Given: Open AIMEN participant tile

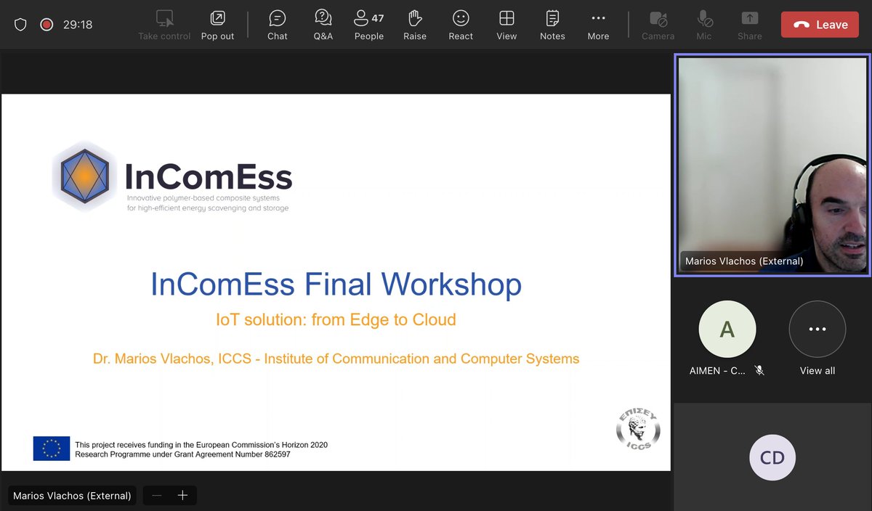Looking at the screenshot, I should pyautogui.click(x=727, y=328).
